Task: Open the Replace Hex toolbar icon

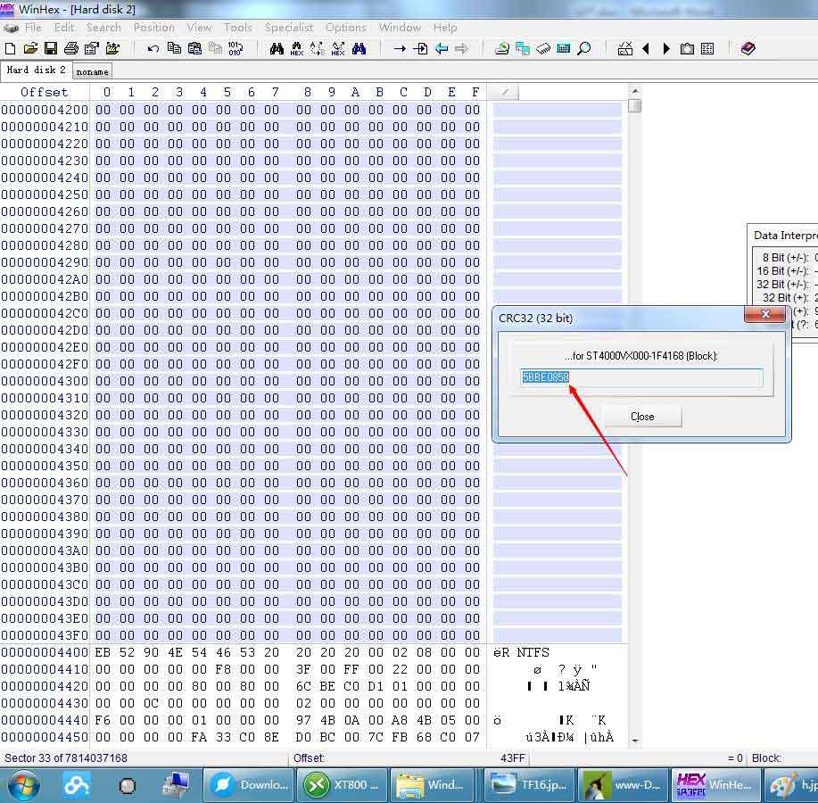Action: tap(338, 48)
